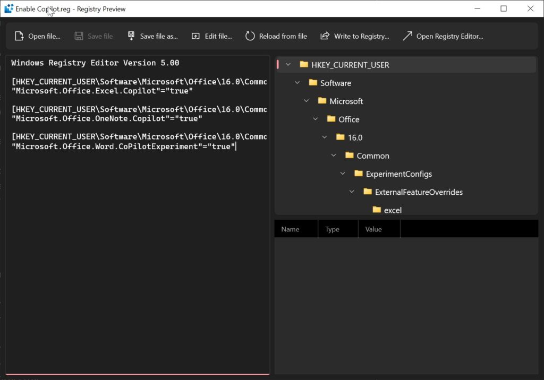Viewport: 544px width, 380px height.
Task: Click the Name column header
Action: point(290,229)
